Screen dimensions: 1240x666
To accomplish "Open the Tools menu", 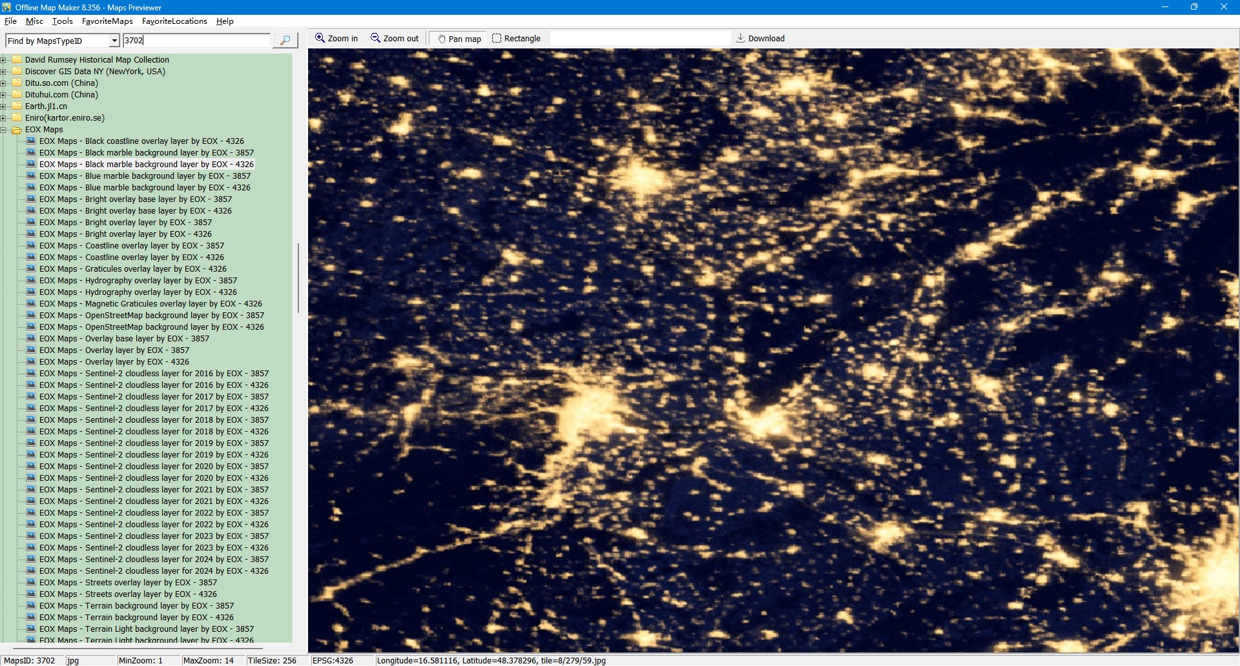I will point(62,21).
